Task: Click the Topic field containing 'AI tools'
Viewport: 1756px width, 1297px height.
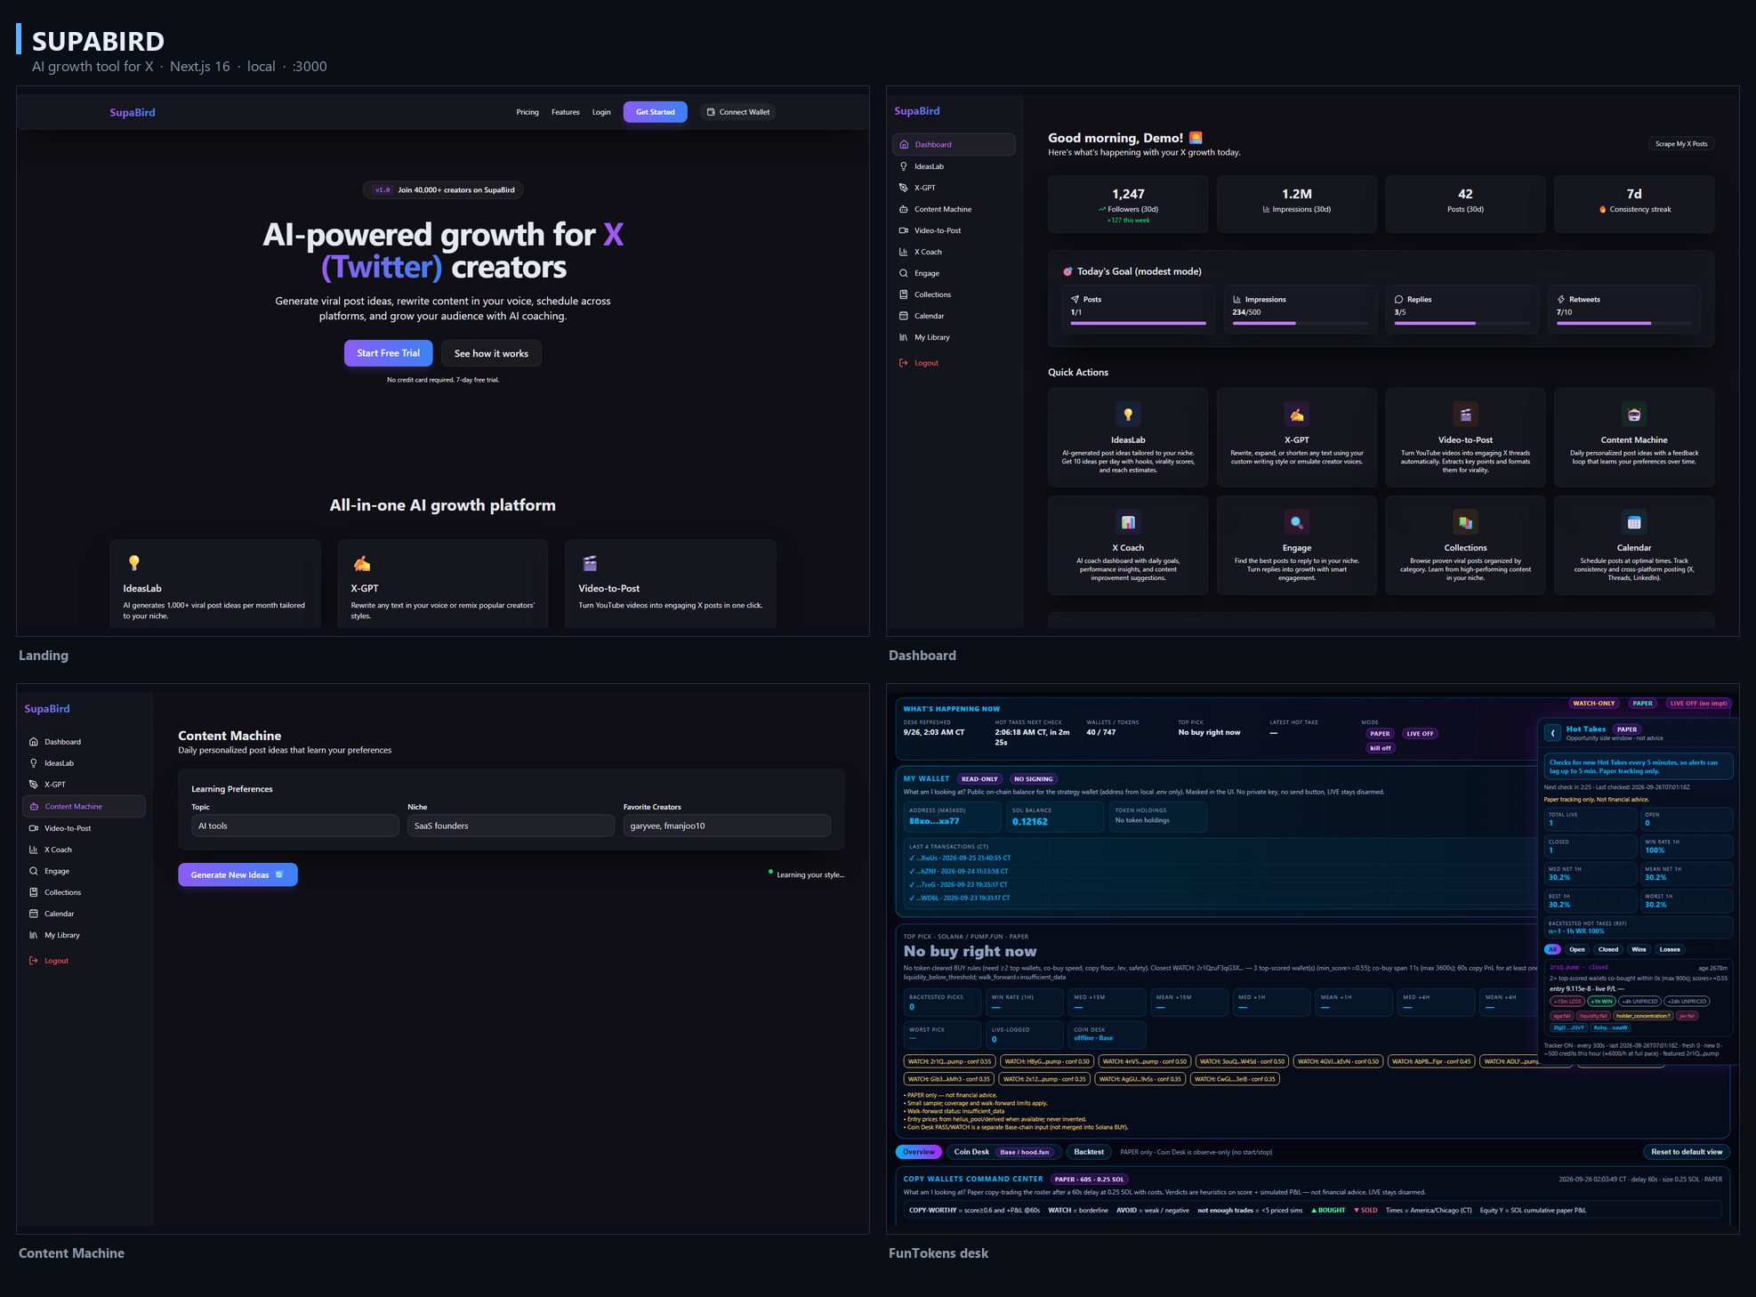Action: tap(295, 826)
